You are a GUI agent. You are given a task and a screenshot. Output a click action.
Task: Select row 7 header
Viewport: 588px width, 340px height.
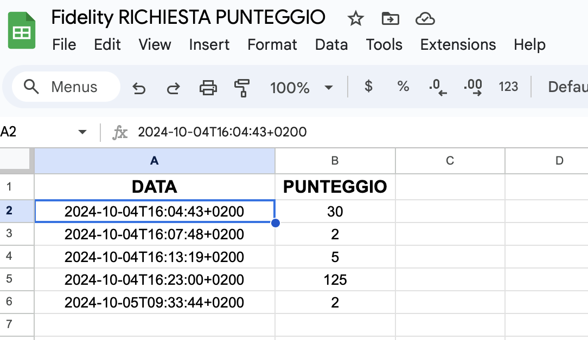click(17, 325)
